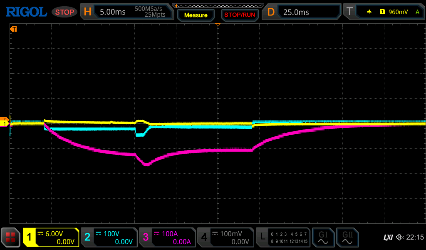The image size is (426, 250).
Task: Open the GI waveform generator
Action: click(x=323, y=237)
